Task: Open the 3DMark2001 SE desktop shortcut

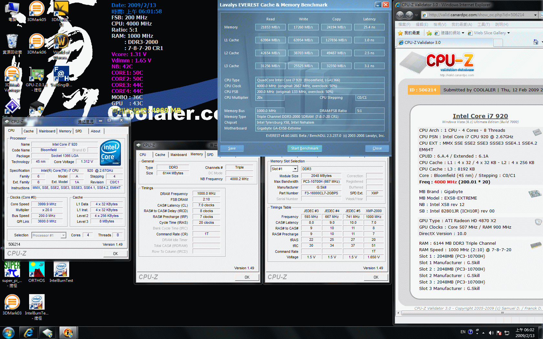Action: point(61,14)
